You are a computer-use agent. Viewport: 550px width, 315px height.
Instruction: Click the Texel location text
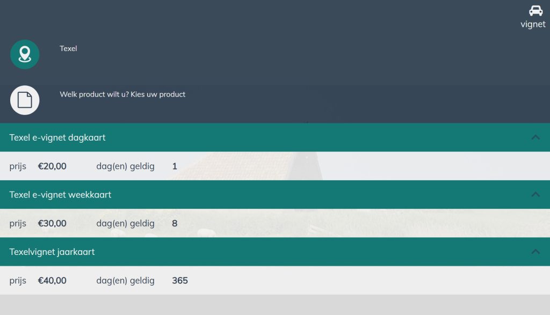(68, 48)
